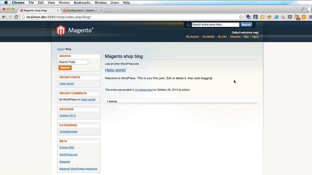The image size is (312, 175).
Task: Open the Entries RSS link
Action: pyautogui.click(x=67, y=147)
